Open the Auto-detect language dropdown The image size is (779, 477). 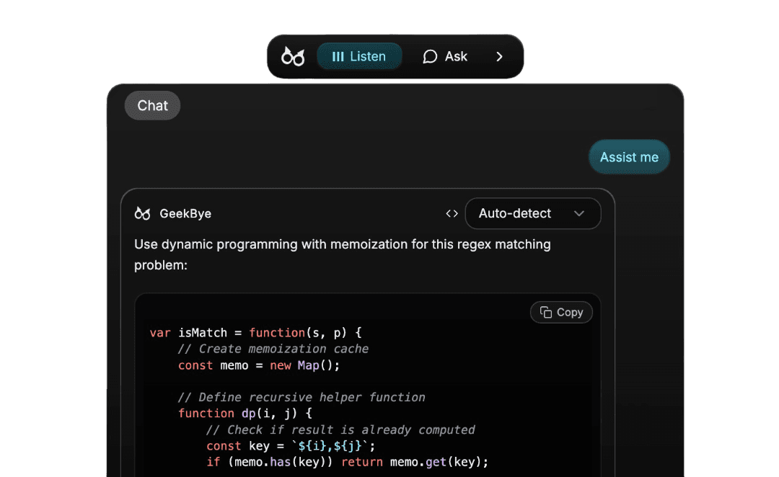533,213
